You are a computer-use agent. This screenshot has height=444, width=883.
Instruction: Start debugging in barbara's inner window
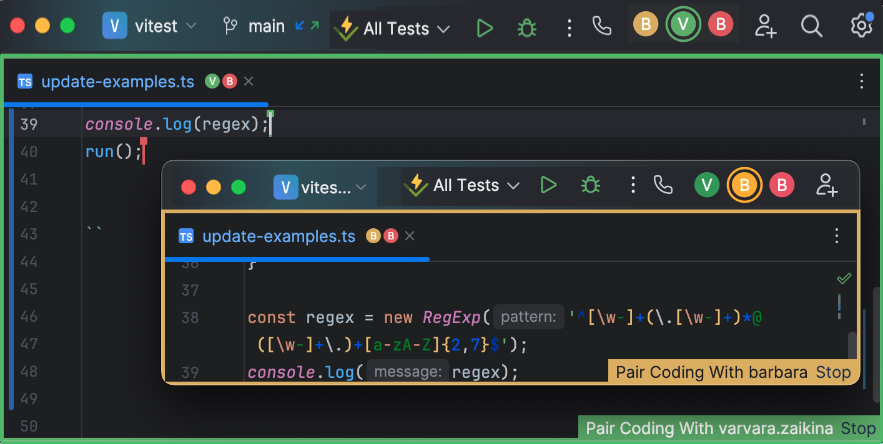[x=589, y=185]
